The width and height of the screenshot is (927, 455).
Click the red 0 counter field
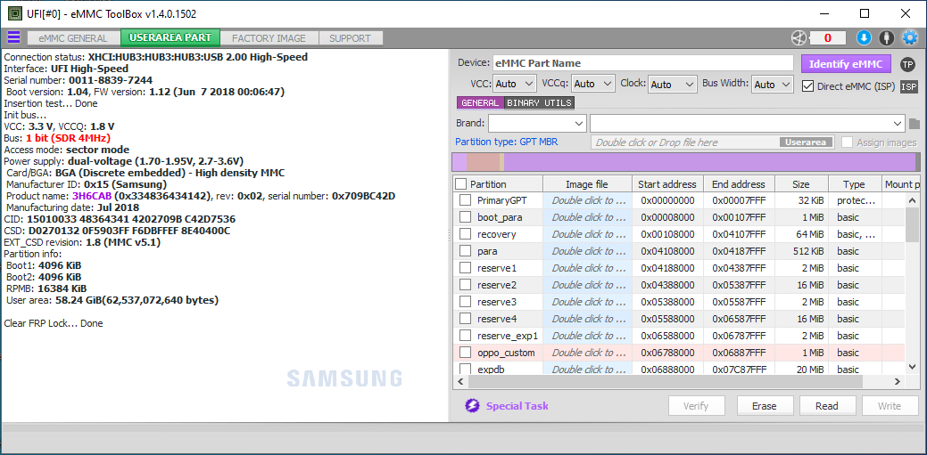(x=827, y=38)
